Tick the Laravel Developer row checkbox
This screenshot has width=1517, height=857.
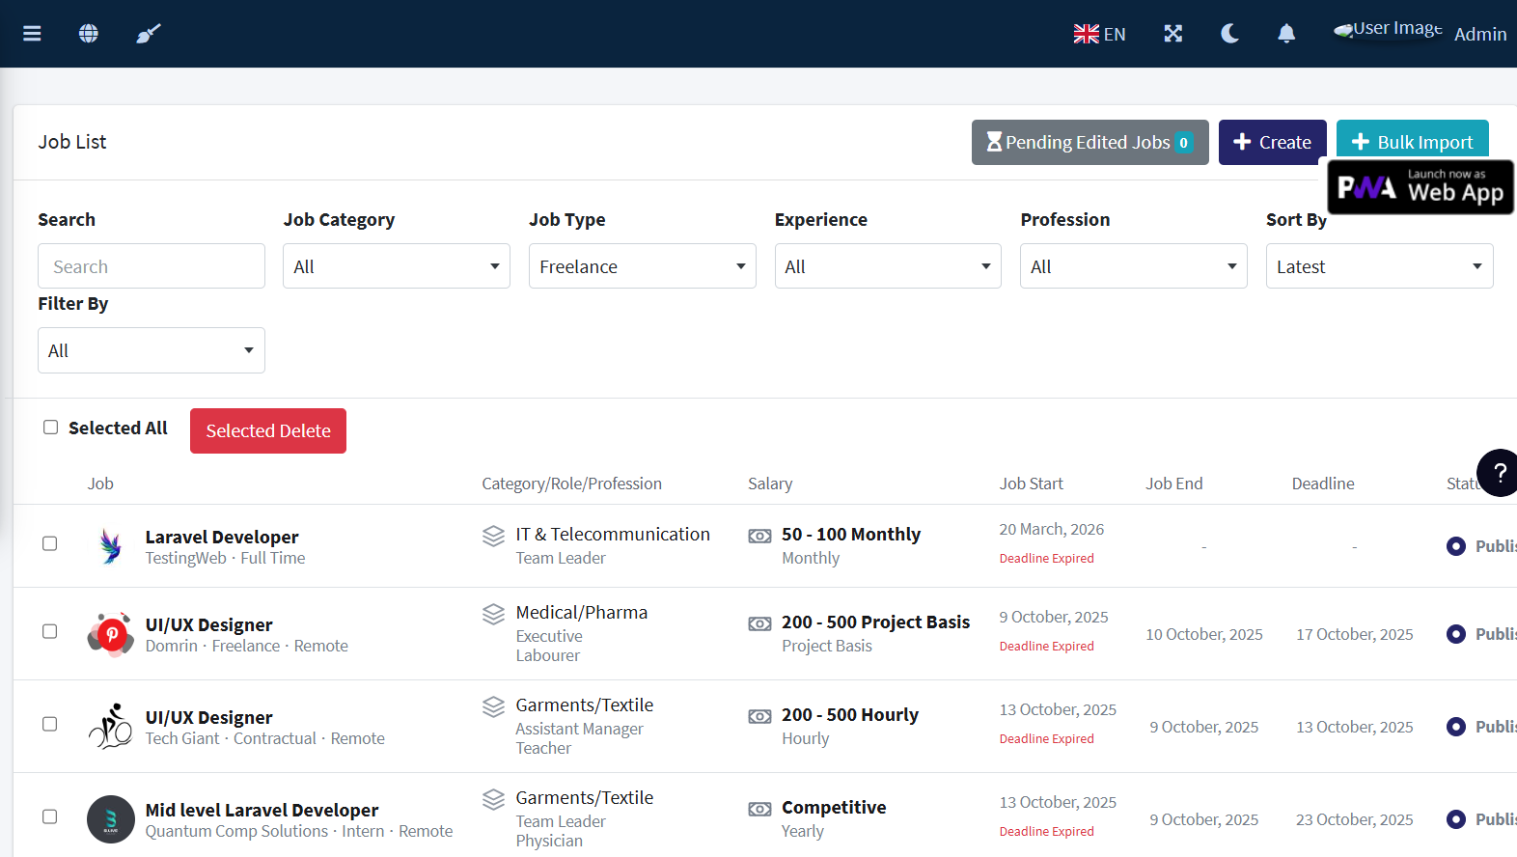tap(50, 544)
